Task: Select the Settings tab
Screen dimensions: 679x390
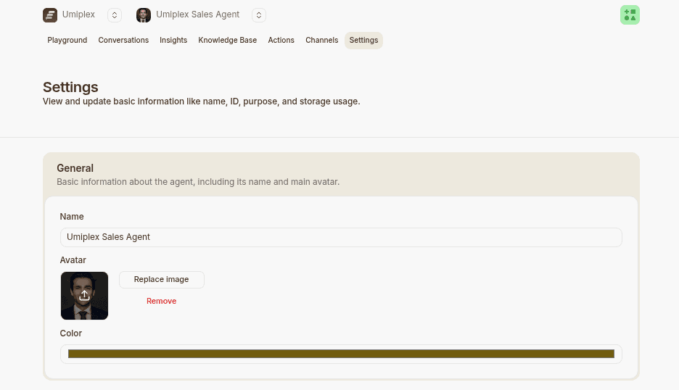Action: click(363, 41)
